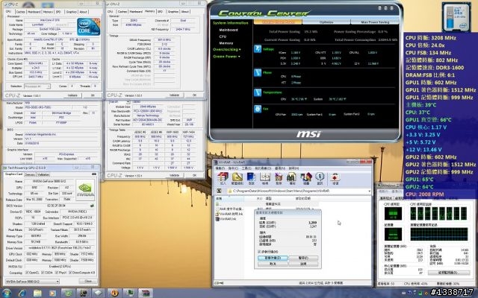
Task: Select Mainboard in MSI Control Center sidebar
Action: click(x=229, y=30)
